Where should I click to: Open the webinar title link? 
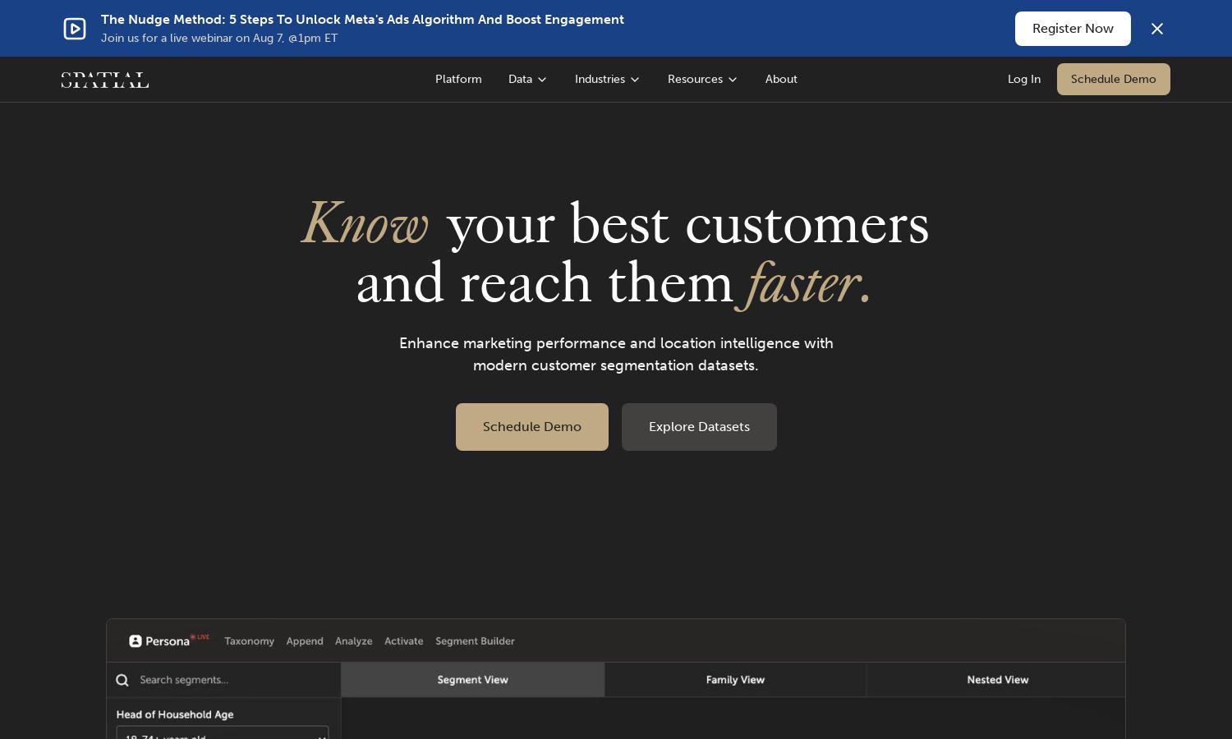362,20
